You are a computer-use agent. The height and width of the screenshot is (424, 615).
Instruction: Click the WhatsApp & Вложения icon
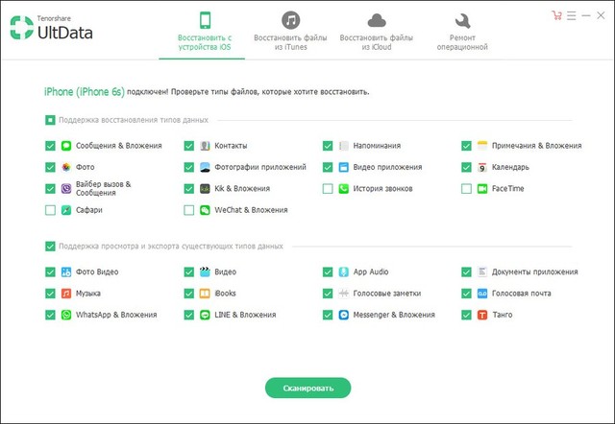click(x=66, y=315)
